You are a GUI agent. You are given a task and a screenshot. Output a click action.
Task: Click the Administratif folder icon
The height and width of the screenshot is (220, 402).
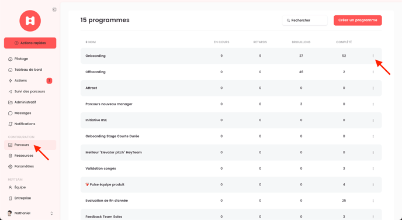click(11, 102)
